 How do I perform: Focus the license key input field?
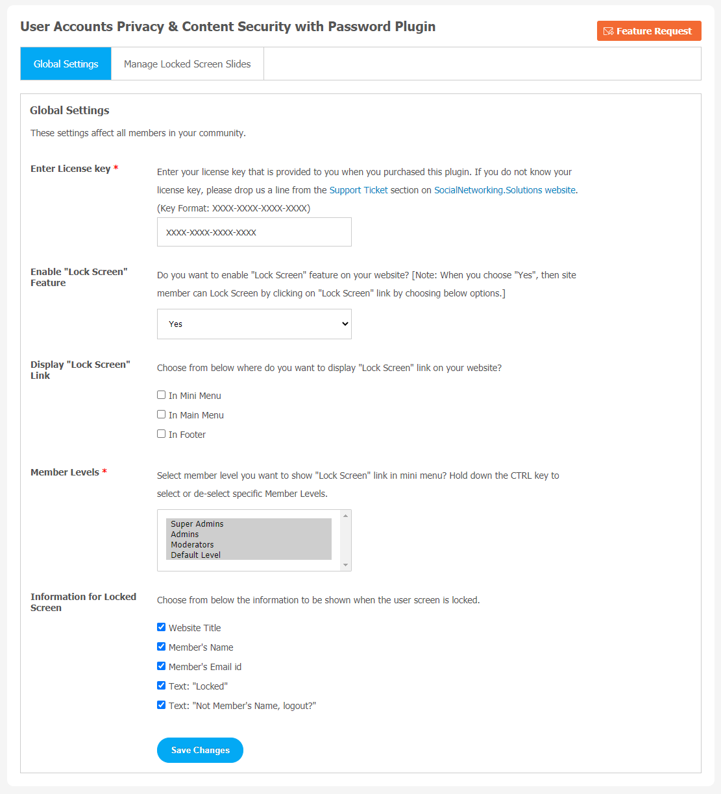pos(254,232)
